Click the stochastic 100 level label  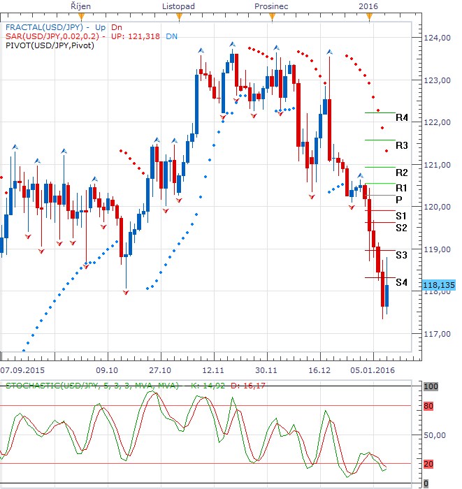pos(431,387)
